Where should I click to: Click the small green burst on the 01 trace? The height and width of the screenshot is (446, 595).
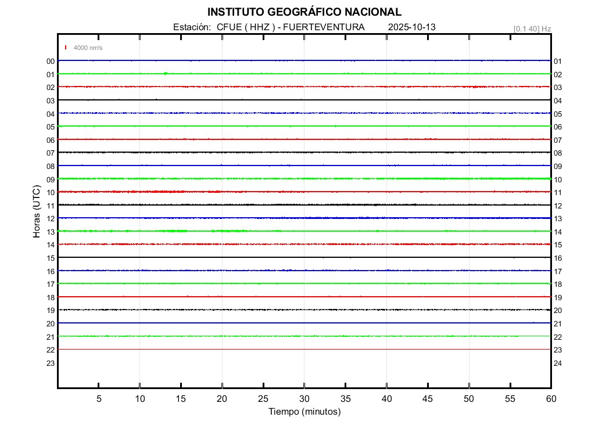(166, 73)
